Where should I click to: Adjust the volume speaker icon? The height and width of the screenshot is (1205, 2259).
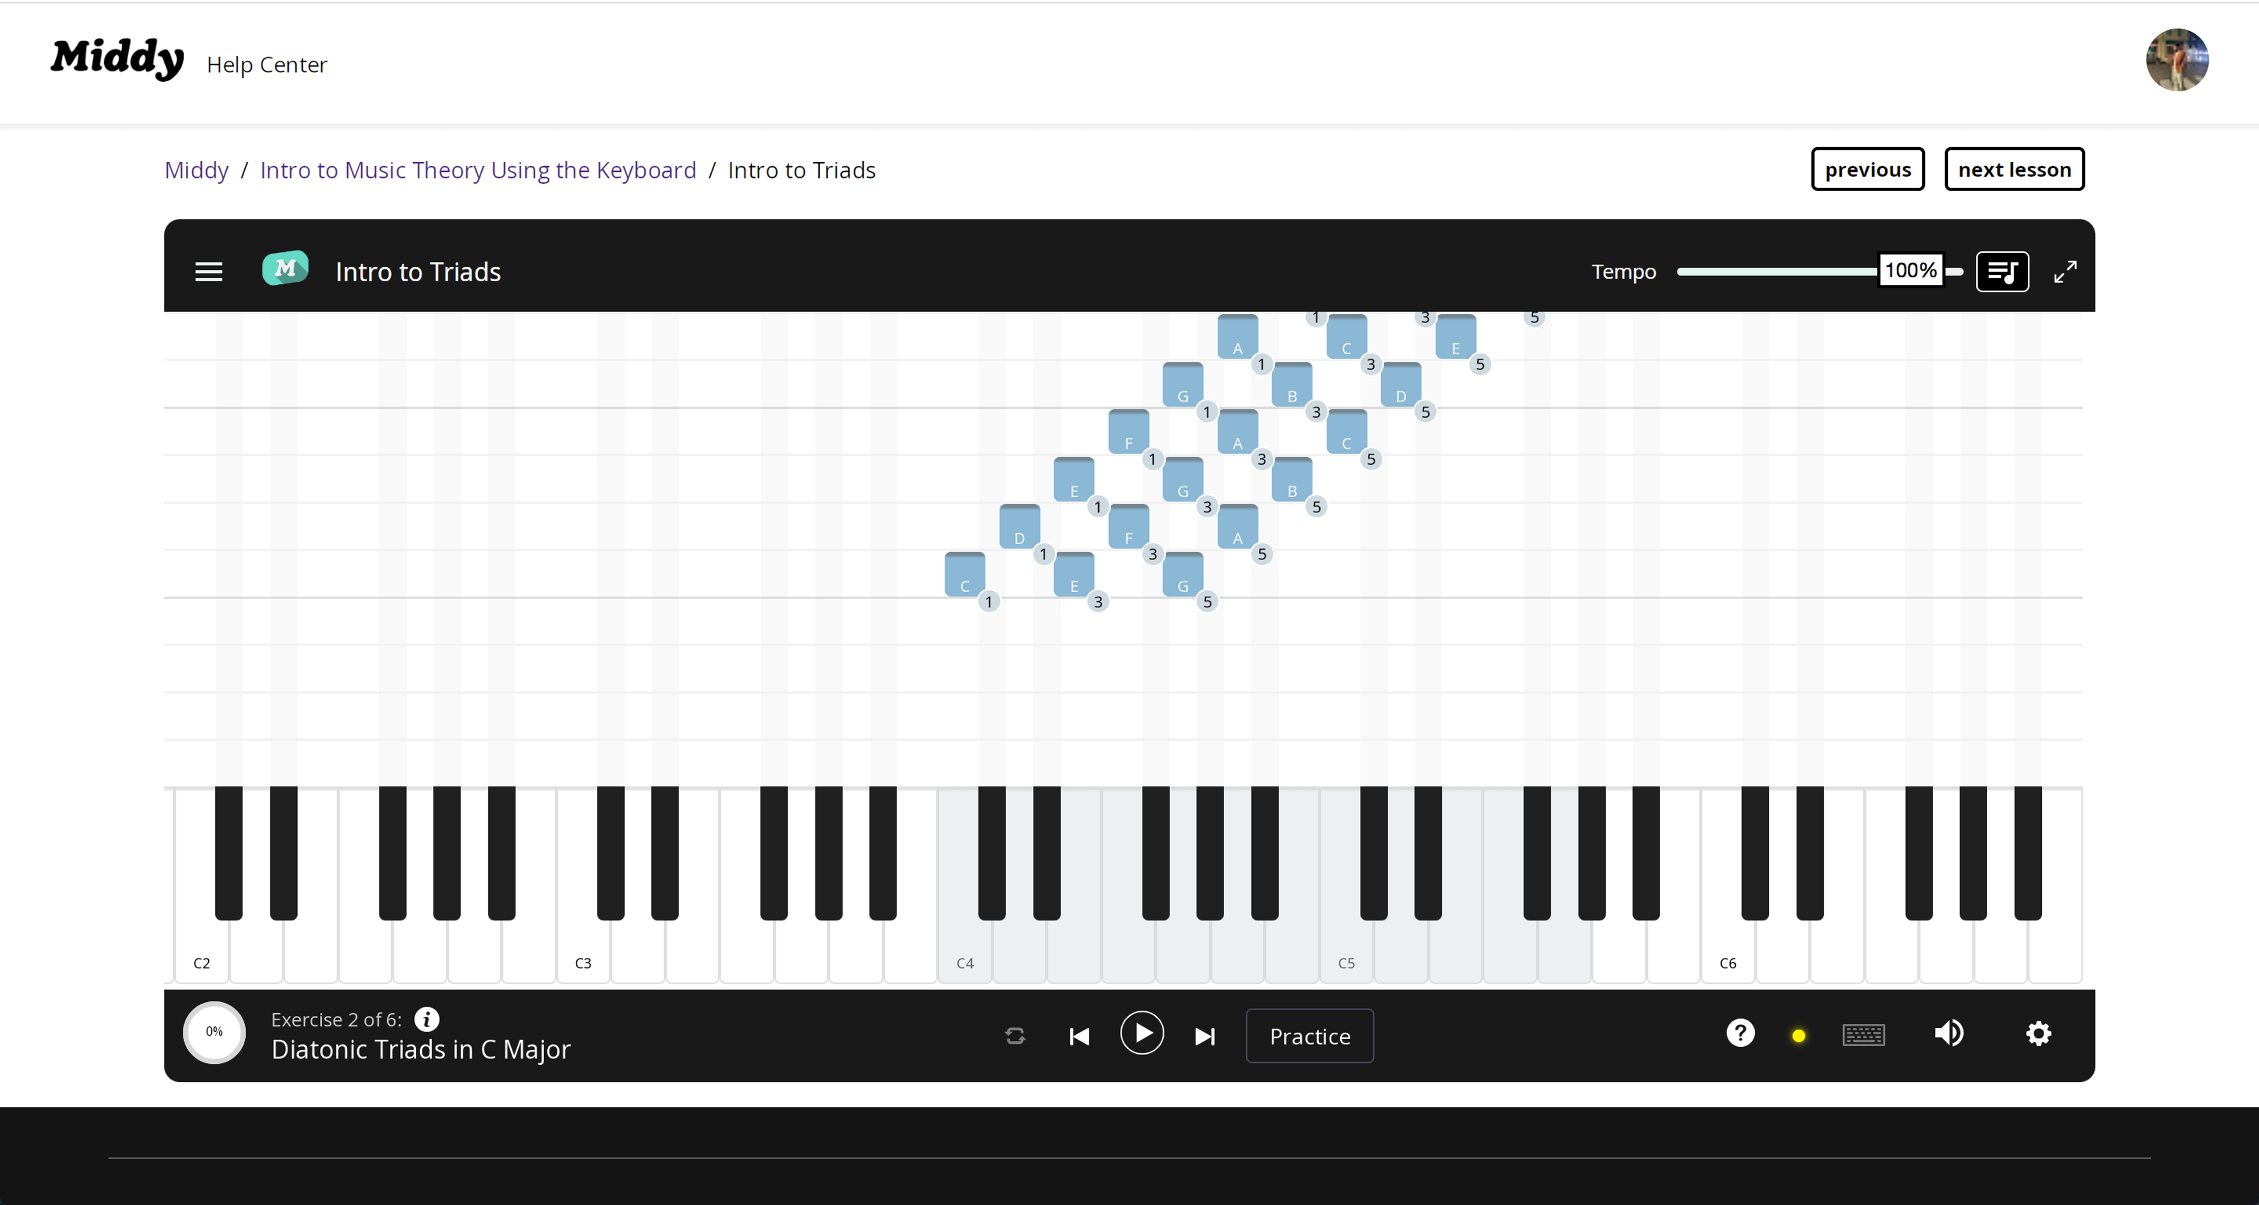(1948, 1033)
